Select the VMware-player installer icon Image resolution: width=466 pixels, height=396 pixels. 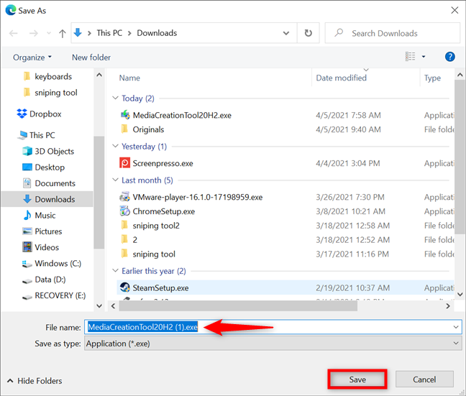pyautogui.click(x=125, y=197)
